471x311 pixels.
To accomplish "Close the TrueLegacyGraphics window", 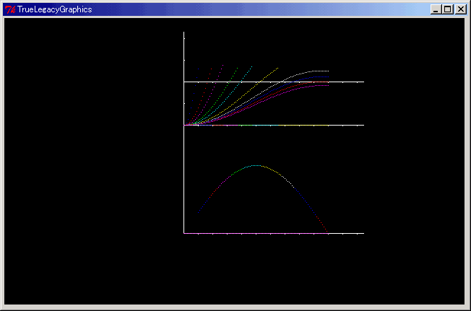I will click(460, 9).
